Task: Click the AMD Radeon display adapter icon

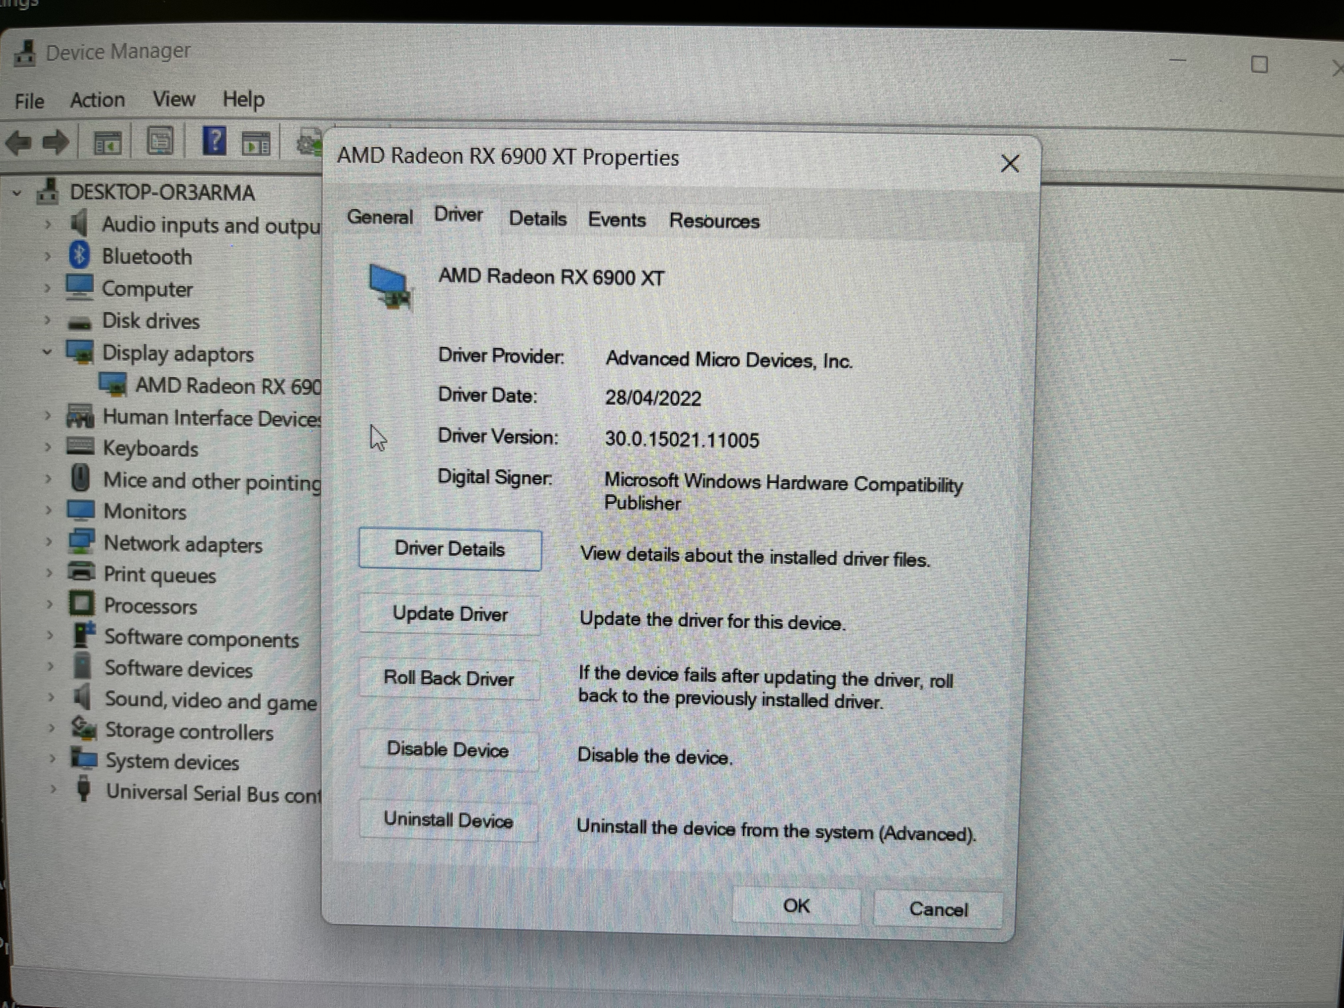Action: (x=112, y=385)
